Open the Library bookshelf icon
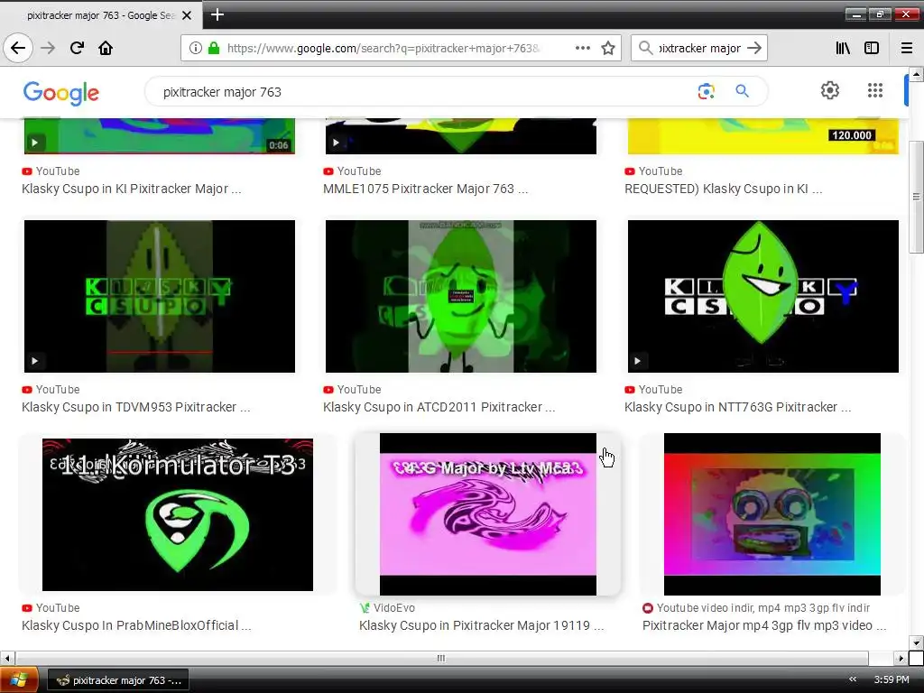 843,48
